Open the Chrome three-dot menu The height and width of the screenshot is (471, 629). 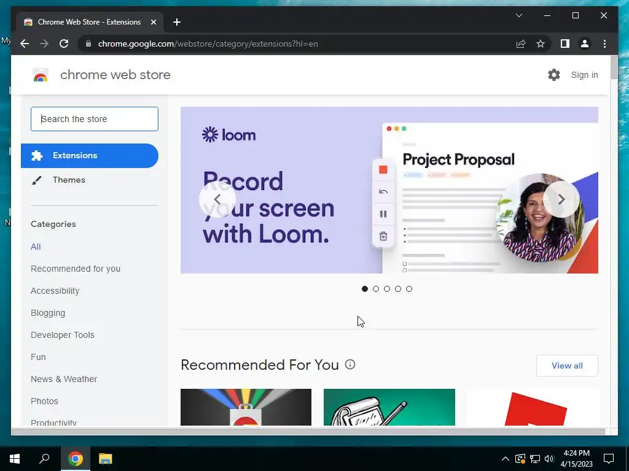click(604, 44)
